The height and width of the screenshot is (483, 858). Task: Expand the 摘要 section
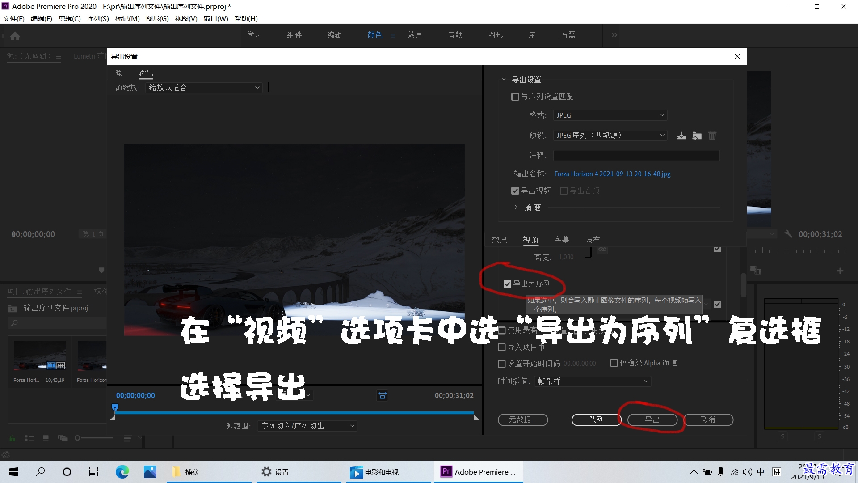coord(516,208)
